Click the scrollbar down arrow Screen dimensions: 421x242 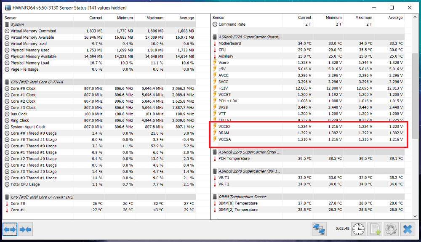coord(415,216)
